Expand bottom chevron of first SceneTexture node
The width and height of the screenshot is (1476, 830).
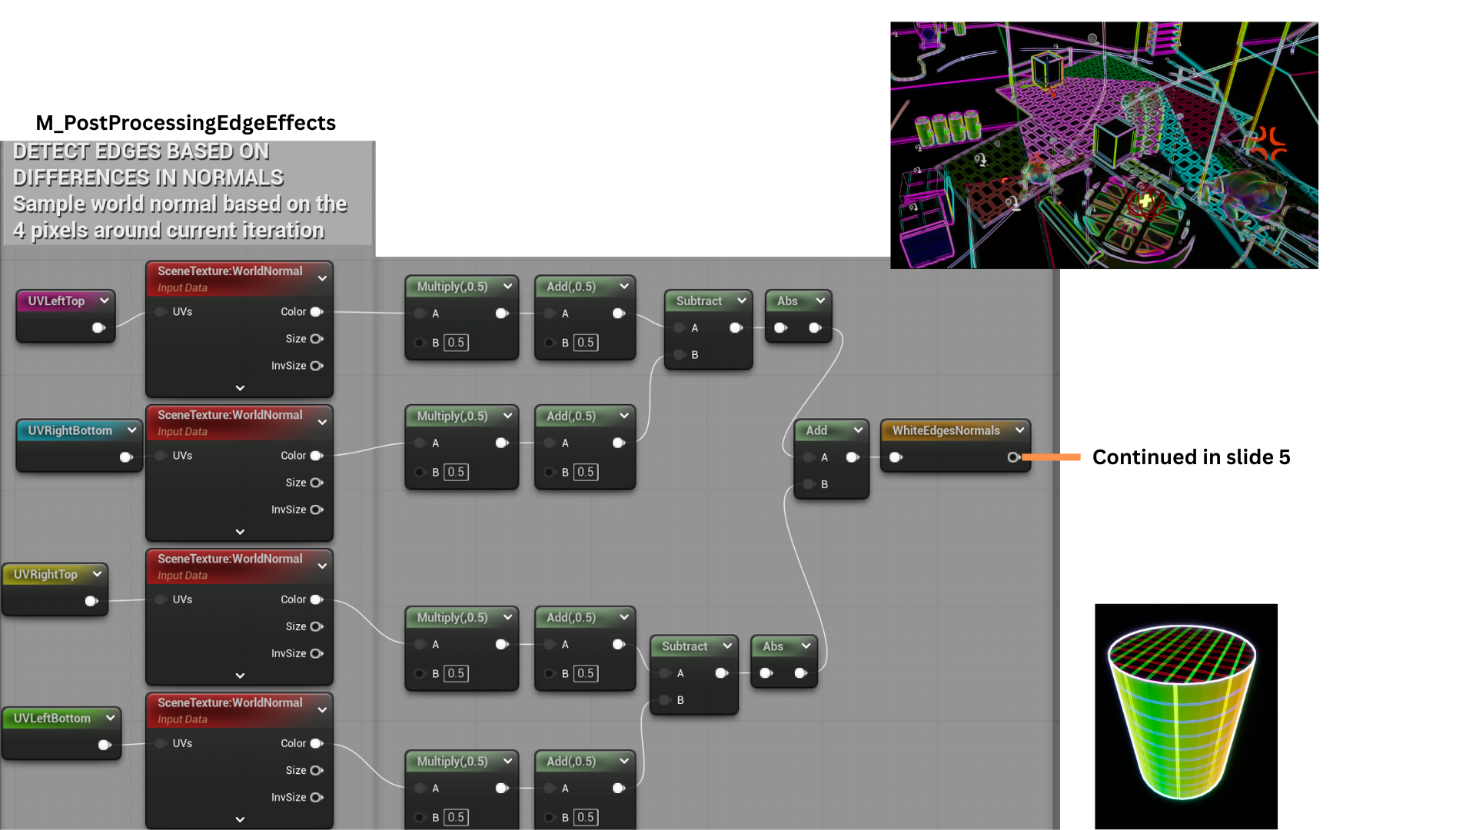[x=240, y=388]
